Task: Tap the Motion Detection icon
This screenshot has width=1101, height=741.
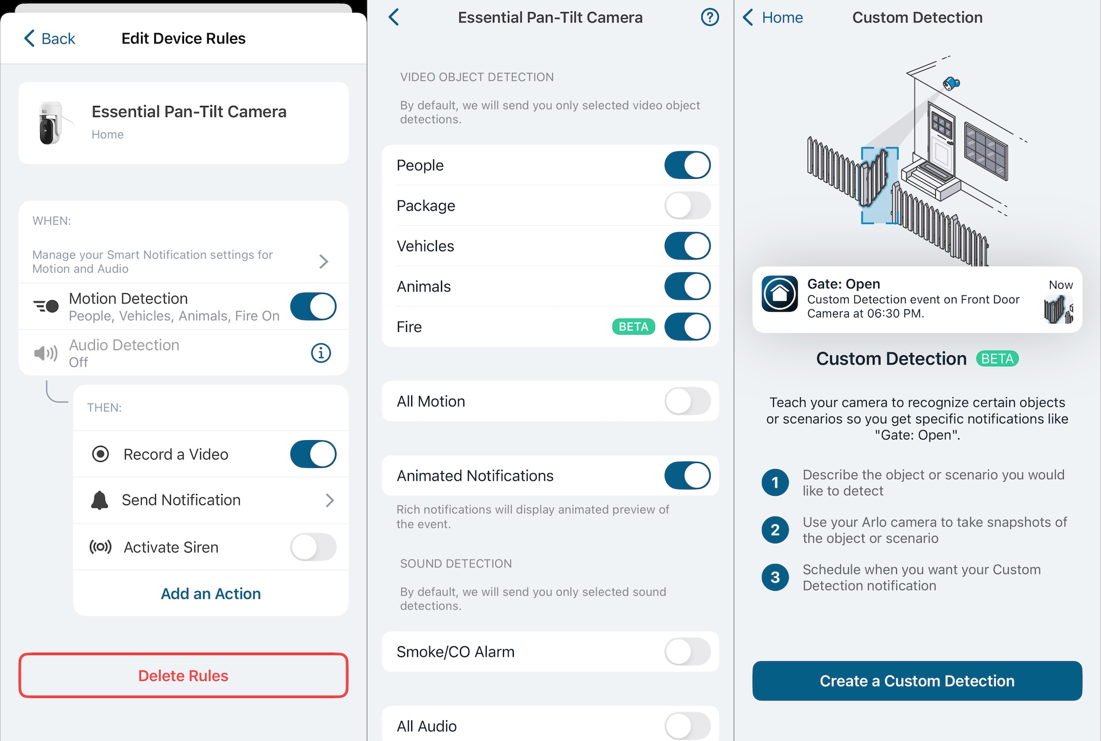Action: (46, 307)
